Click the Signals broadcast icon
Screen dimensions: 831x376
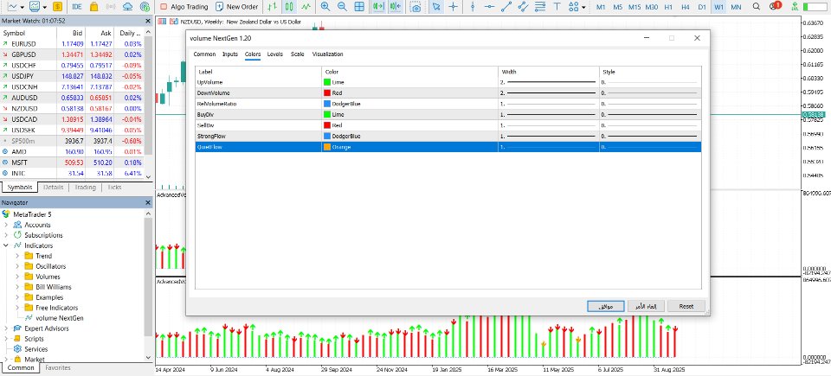click(x=111, y=7)
